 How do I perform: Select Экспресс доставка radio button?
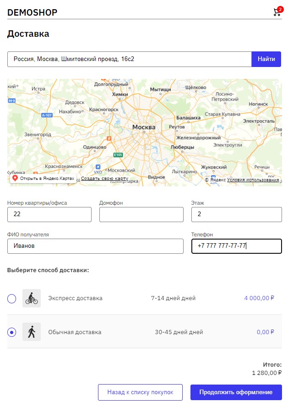coord(12,299)
